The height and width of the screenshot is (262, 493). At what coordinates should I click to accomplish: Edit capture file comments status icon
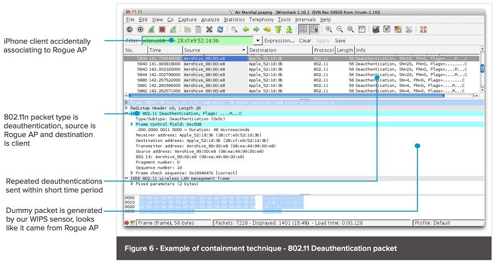pyautogui.click(x=133, y=223)
